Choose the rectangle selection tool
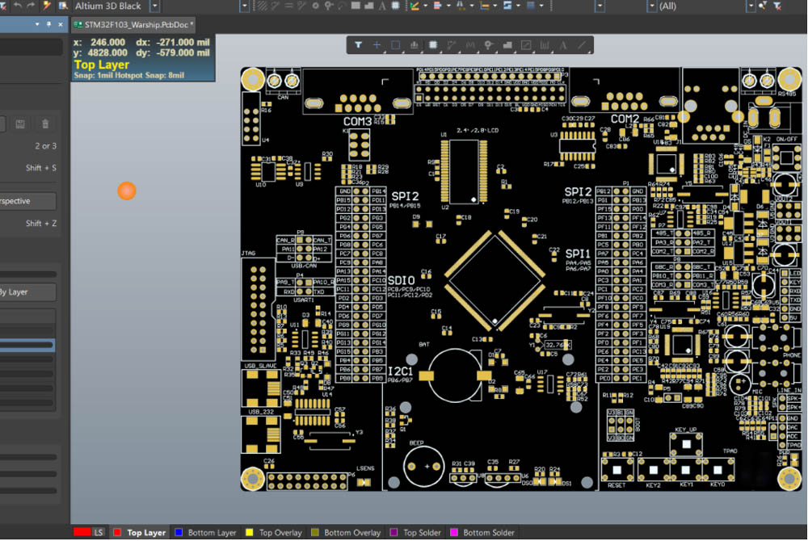 [395, 45]
